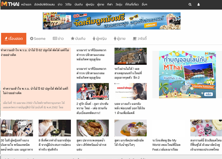Switch to the บันเทิง star tab
Screen dimensions: 222x159
pyautogui.click(x=78, y=39)
